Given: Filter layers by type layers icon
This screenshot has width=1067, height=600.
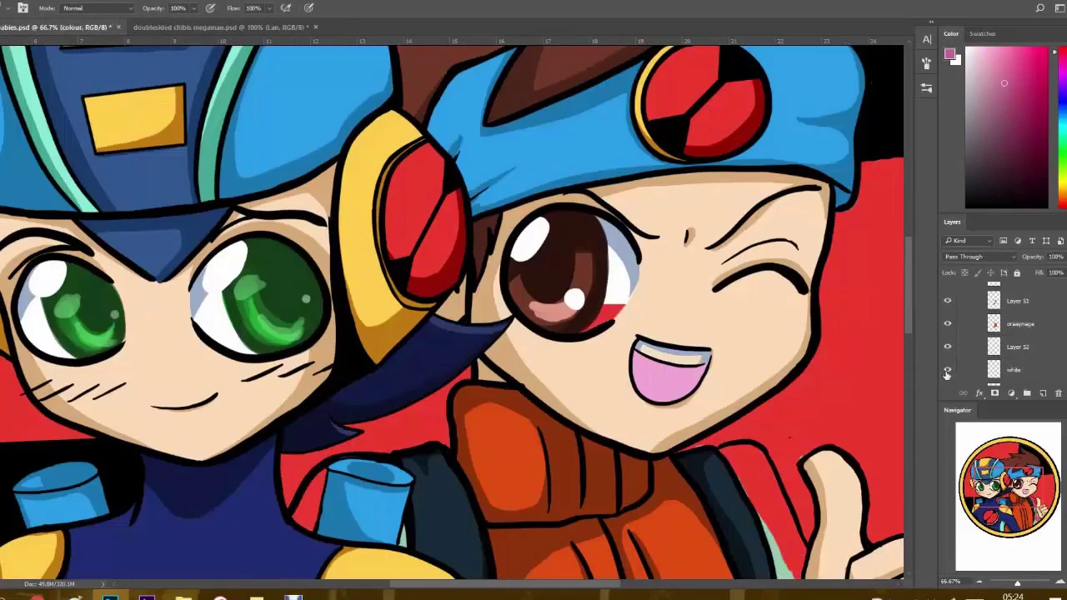Looking at the screenshot, I should click(1032, 241).
